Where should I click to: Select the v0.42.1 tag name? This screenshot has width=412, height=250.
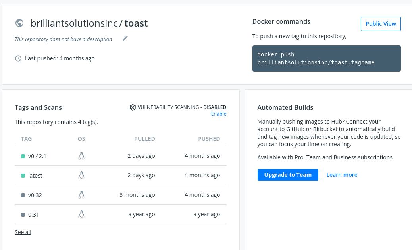(37, 156)
